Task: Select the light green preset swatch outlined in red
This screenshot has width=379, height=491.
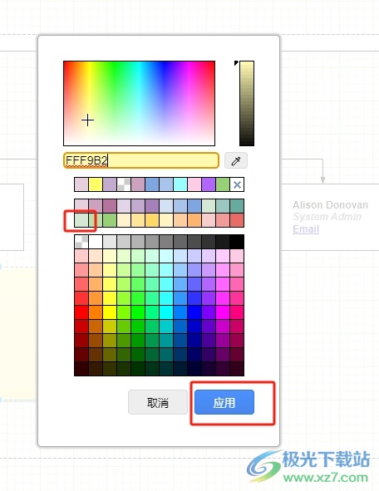Action: [81, 220]
